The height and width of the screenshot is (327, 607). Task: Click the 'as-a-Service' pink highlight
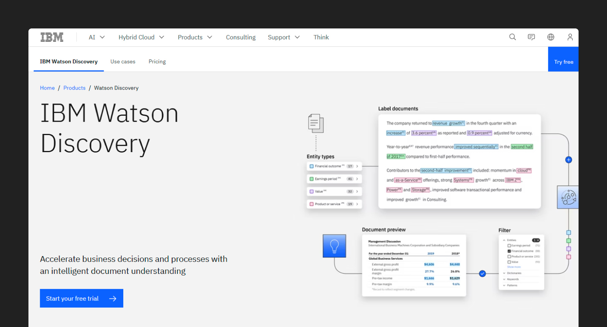(408, 180)
